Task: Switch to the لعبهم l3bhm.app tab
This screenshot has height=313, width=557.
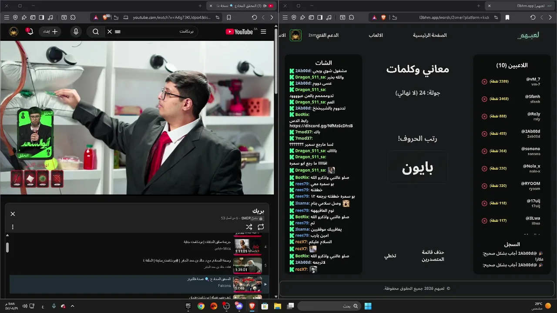Action: point(520,6)
